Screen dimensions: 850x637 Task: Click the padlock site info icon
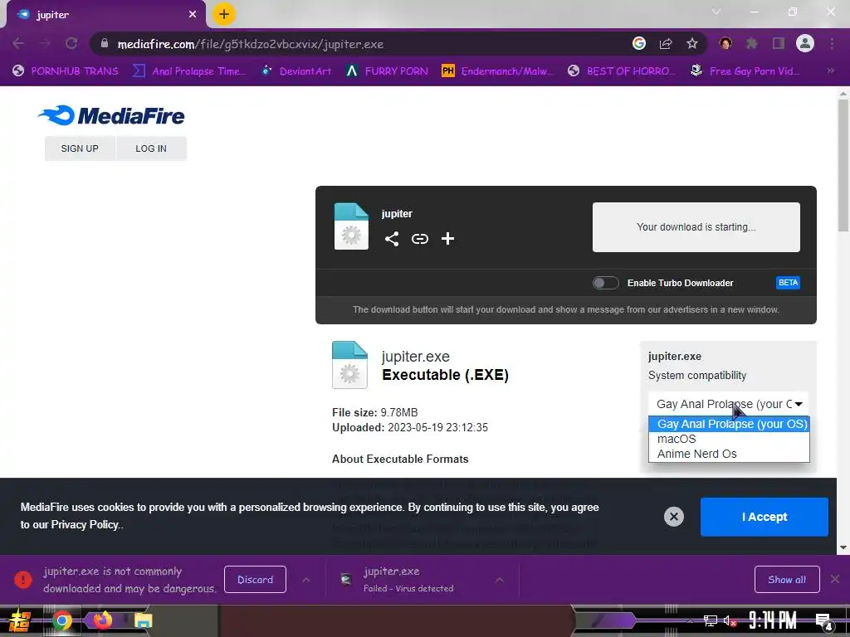pos(104,43)
